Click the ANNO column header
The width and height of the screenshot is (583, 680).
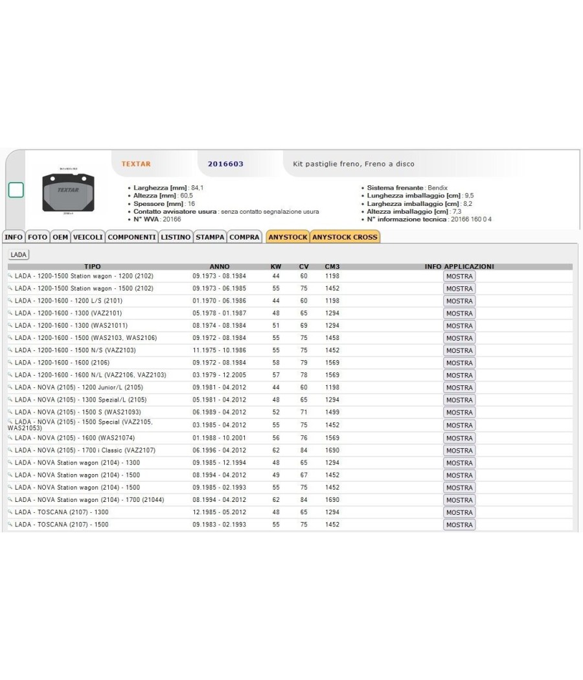pos(220,267)
